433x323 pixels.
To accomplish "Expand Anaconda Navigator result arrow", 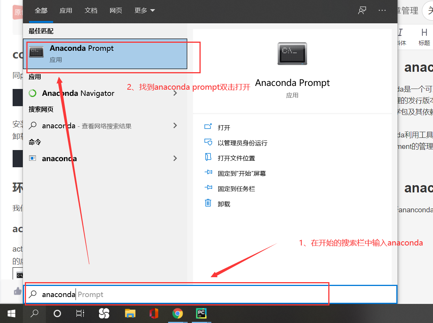I will (175, 93).
